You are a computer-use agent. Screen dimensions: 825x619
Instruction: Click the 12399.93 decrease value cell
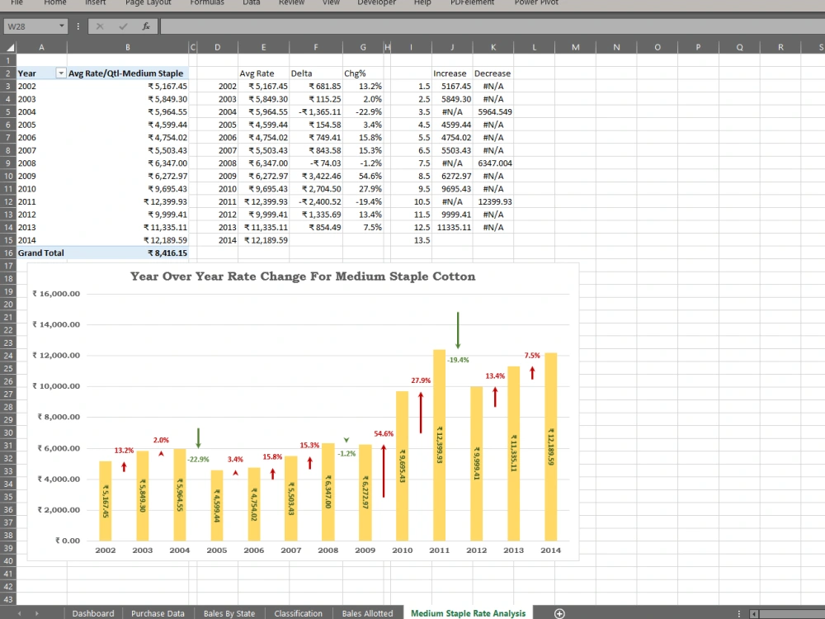(493, 201)
